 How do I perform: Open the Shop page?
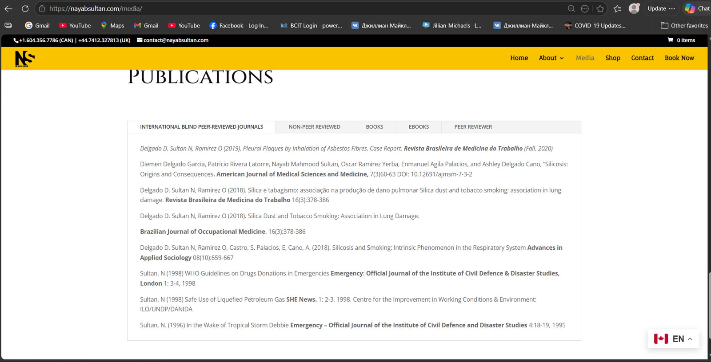[x=612, y=58]
